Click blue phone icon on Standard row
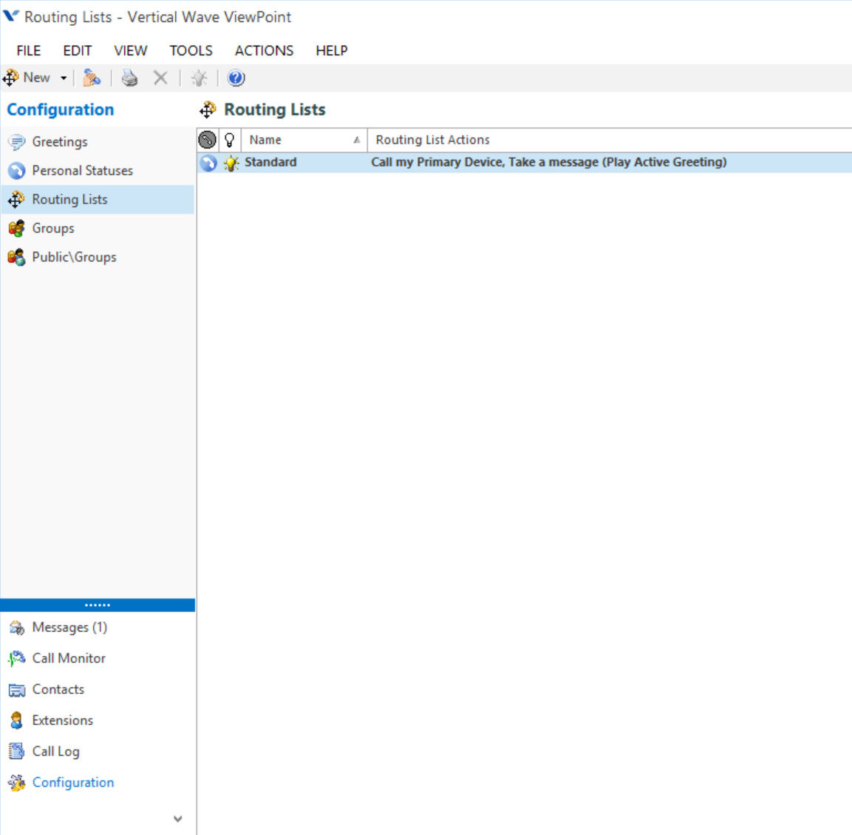 (208, 163)
